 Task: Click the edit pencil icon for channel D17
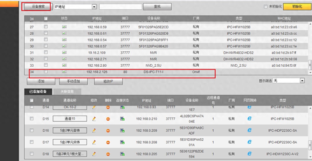pos(94,142)
